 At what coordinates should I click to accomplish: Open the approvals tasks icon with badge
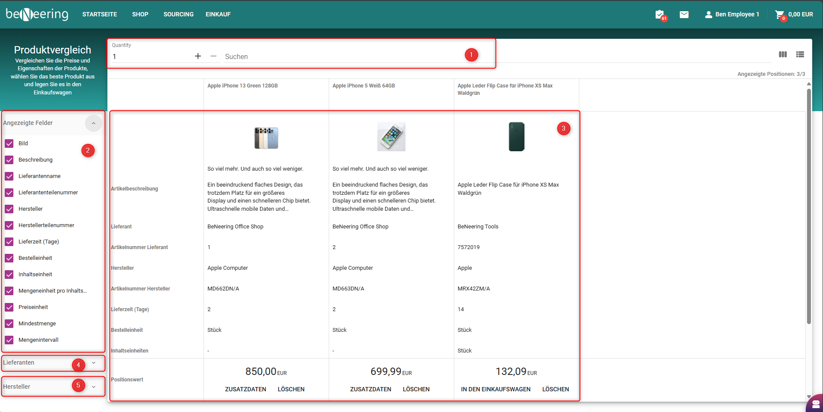660,15
